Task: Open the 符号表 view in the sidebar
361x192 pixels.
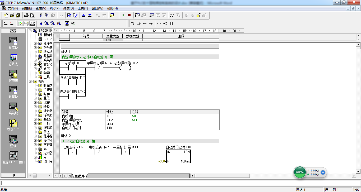Action: coord(13,60)
